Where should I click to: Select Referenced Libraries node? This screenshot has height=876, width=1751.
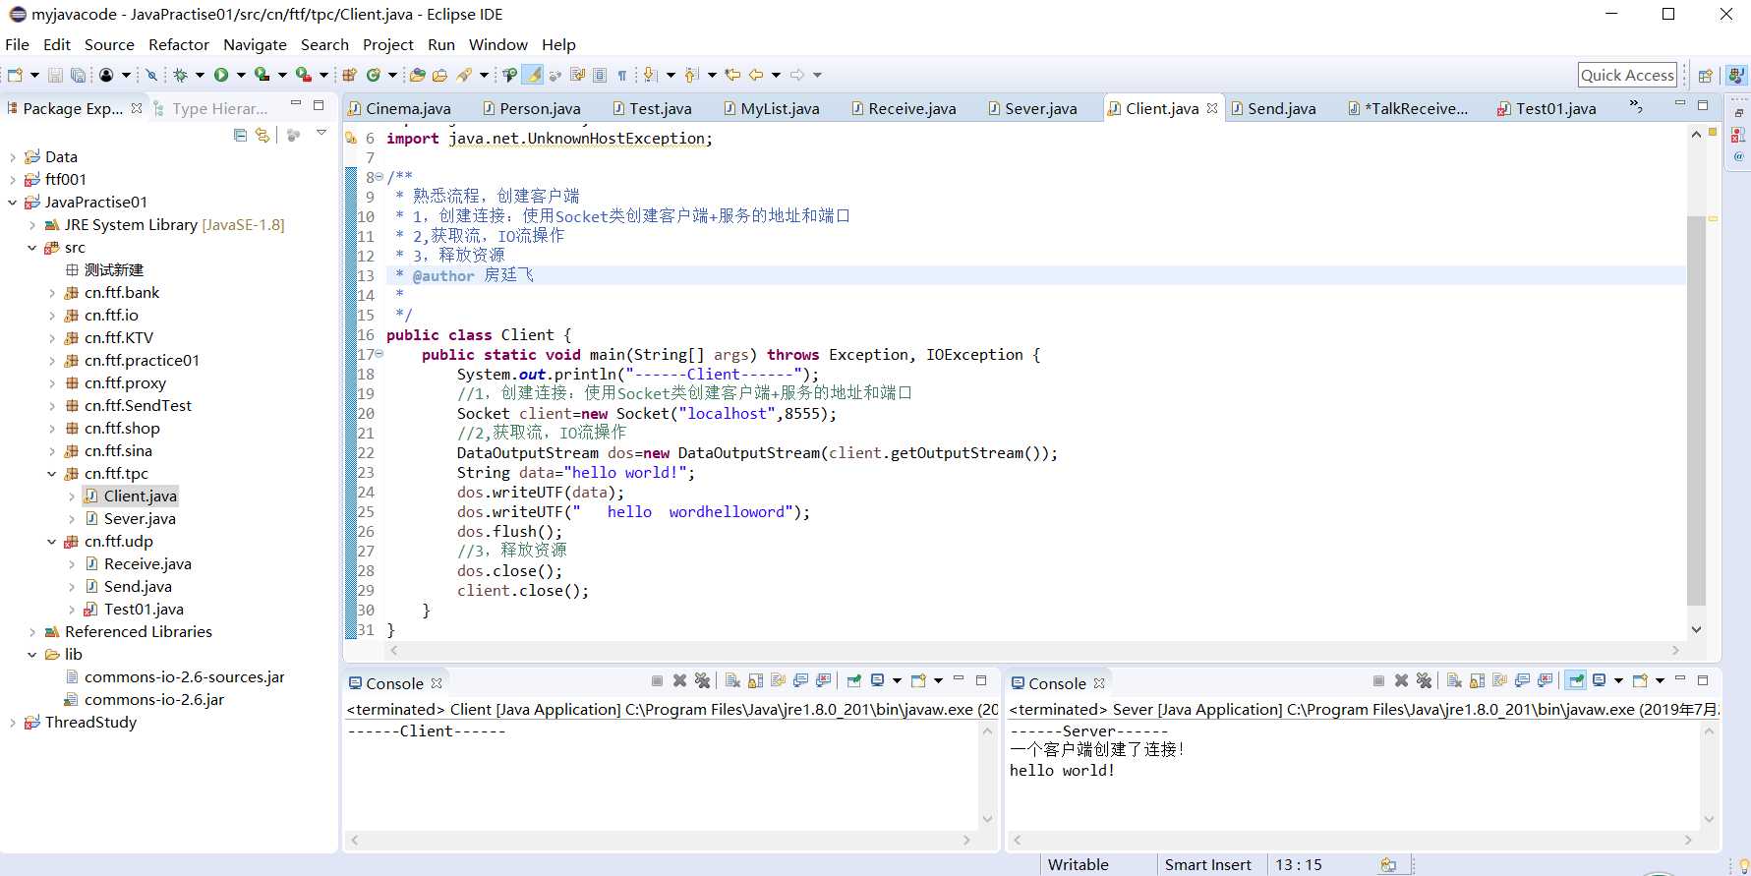pos(138,632)
